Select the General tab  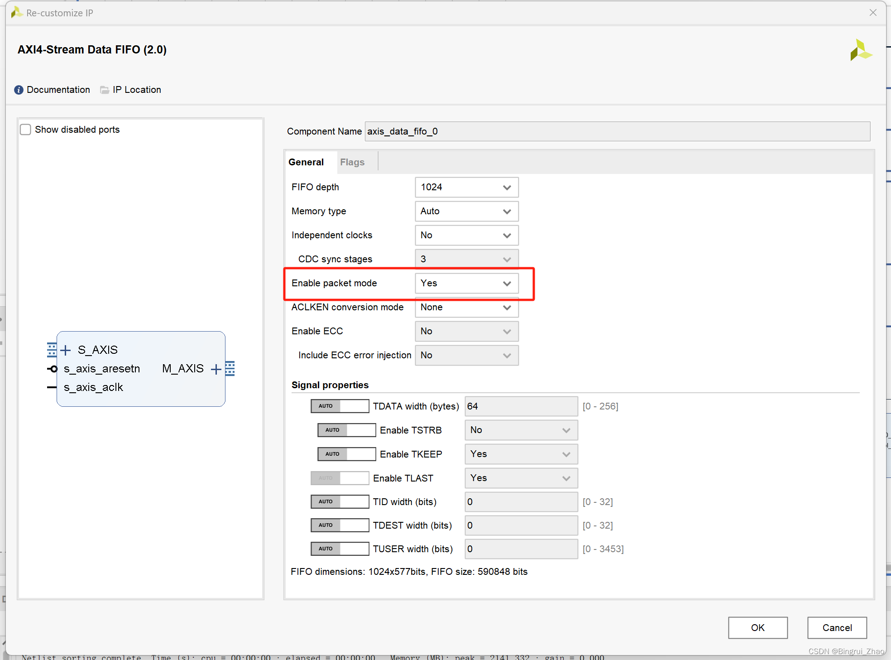[x=306, y=162]
